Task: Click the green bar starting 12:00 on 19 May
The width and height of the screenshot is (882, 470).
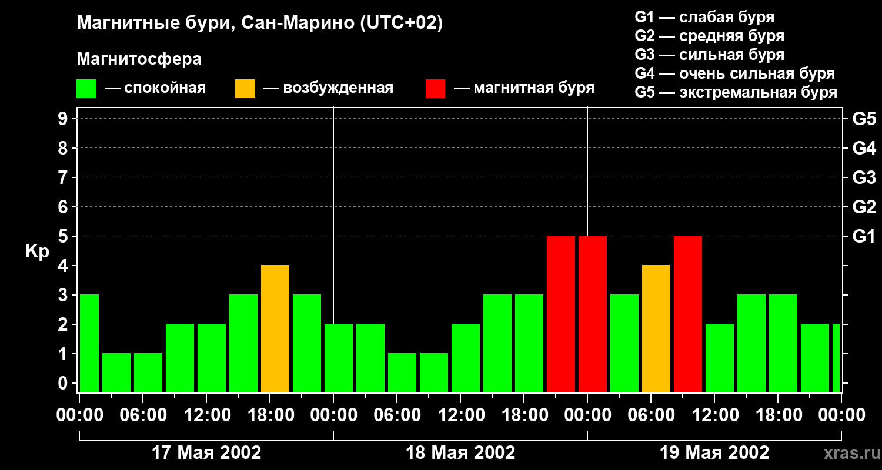Action: point(720,358)
